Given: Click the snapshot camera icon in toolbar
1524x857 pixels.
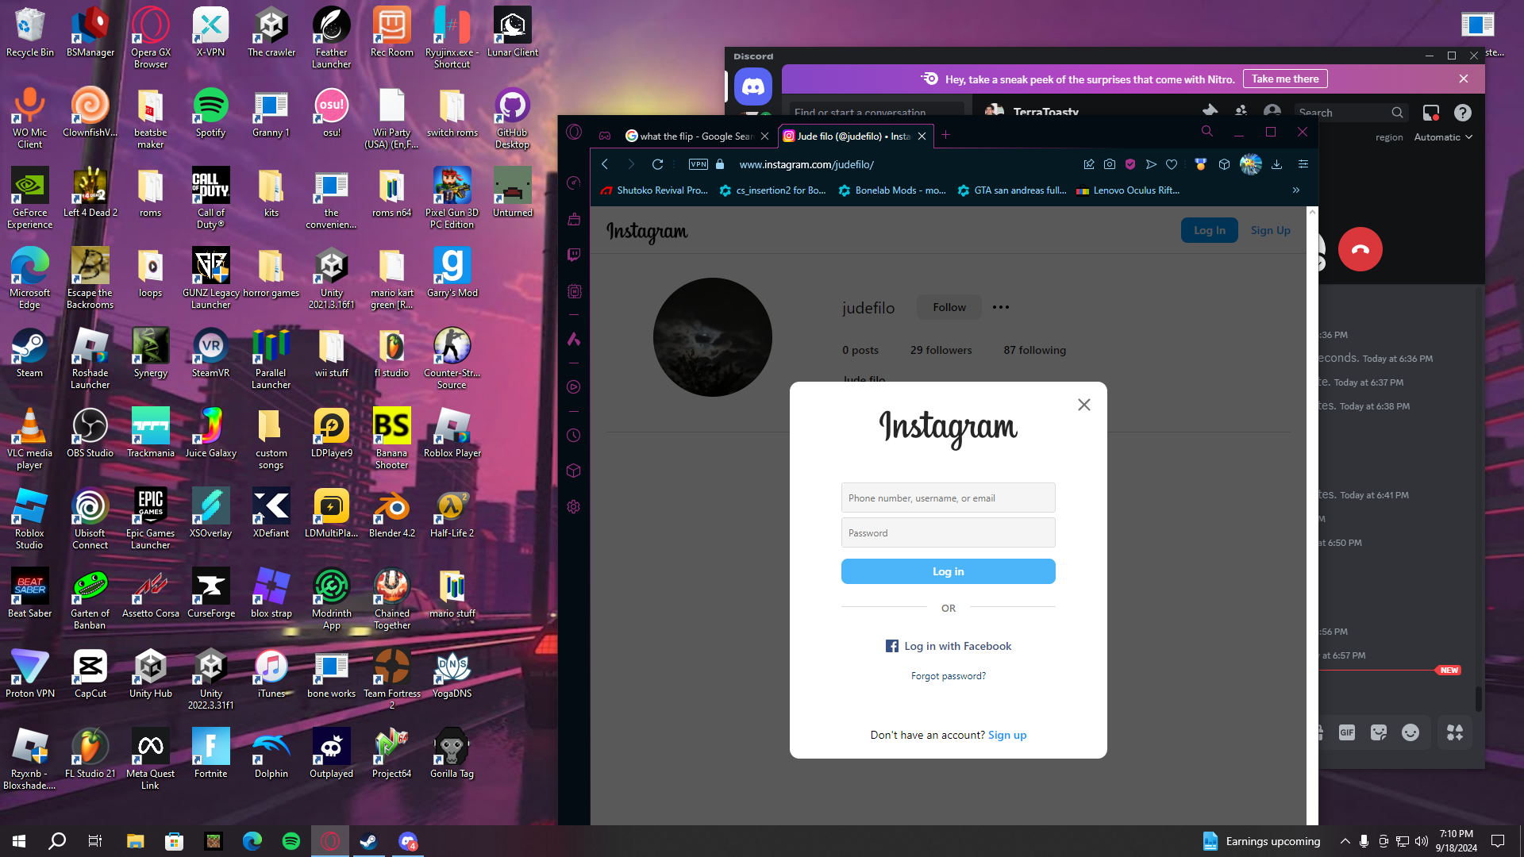Looking at the screenshot, I should (x=1110, y=164).
